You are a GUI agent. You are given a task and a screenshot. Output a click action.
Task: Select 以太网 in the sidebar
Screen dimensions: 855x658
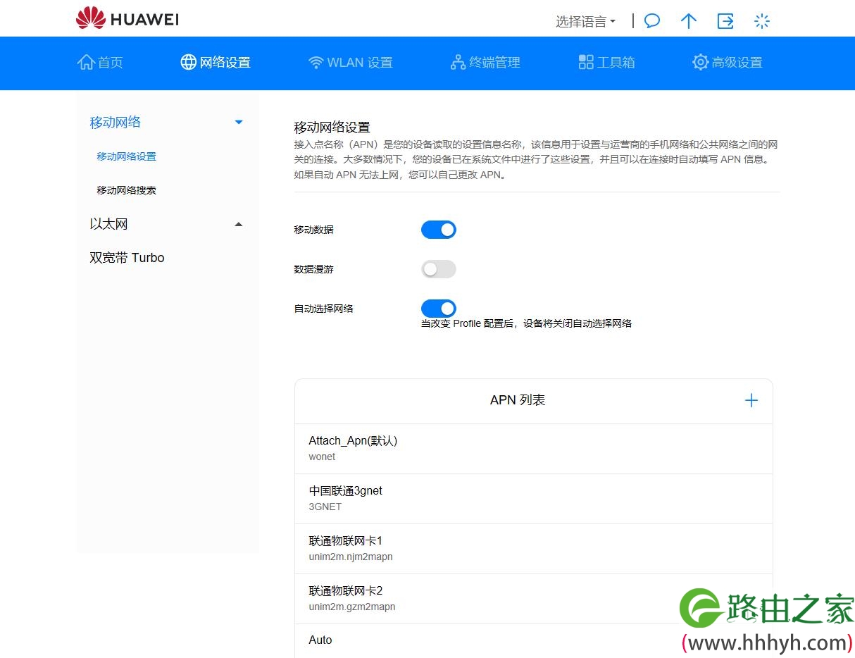(x=108, y=224)
